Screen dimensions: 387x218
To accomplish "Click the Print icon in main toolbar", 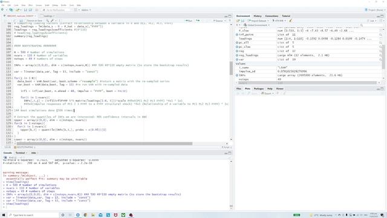I will (36, 10).
